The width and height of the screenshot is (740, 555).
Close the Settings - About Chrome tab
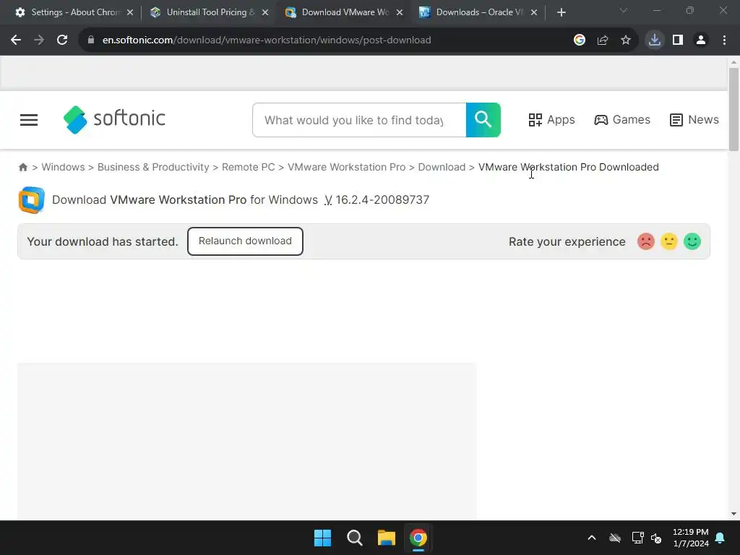point(130,12)
